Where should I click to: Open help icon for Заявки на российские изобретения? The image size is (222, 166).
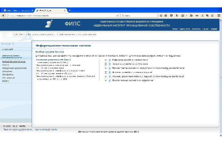[x=109, y=64]
